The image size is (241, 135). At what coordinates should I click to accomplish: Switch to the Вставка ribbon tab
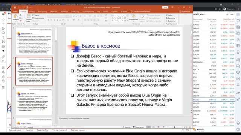click(x=32, y=12)
